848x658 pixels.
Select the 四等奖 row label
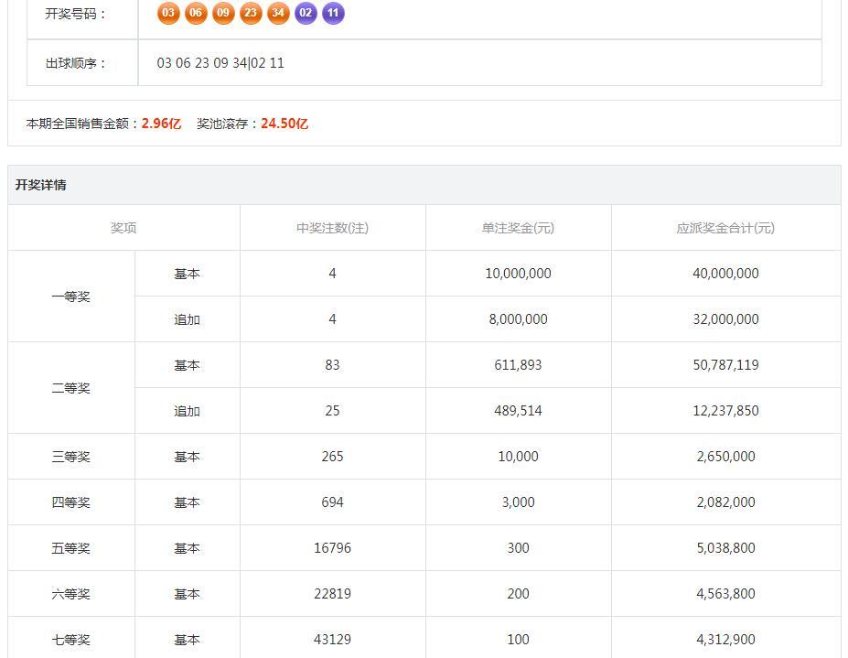(x=70, y=502)
